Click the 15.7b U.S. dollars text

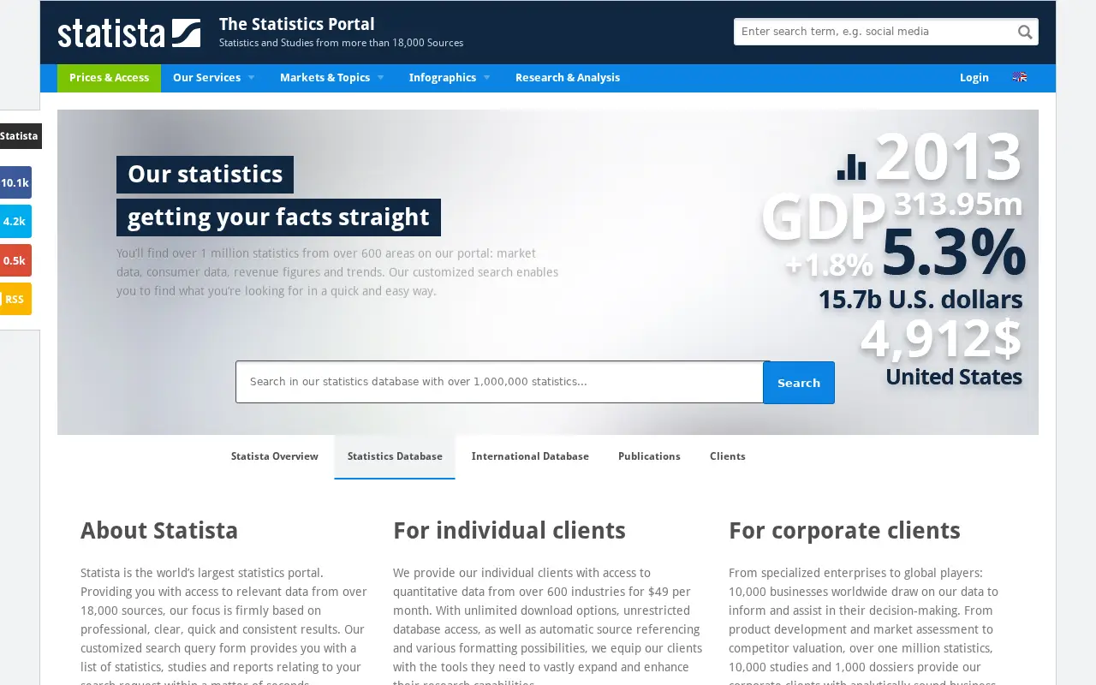click(x=920, y=300)
